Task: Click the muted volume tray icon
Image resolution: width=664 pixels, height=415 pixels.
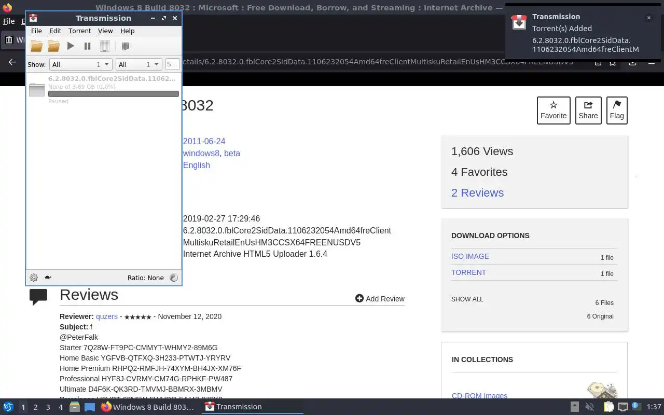Action: click(x=589, y=407)
